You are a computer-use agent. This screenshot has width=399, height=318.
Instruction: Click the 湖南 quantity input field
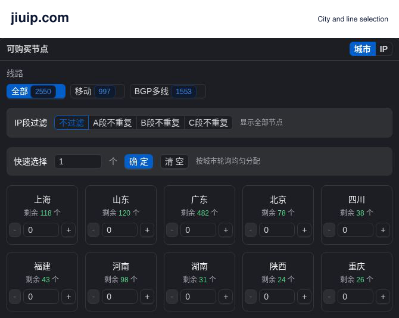pyautogui.click(x=198, y=297)
